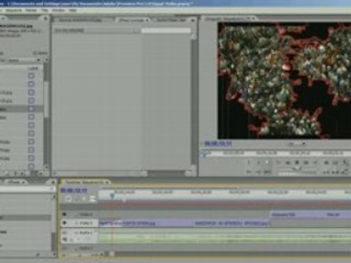Viewport: 351px width, 263px height.
Task: Open the Project panel flyout menu button
Action: (x=45, y=19)
